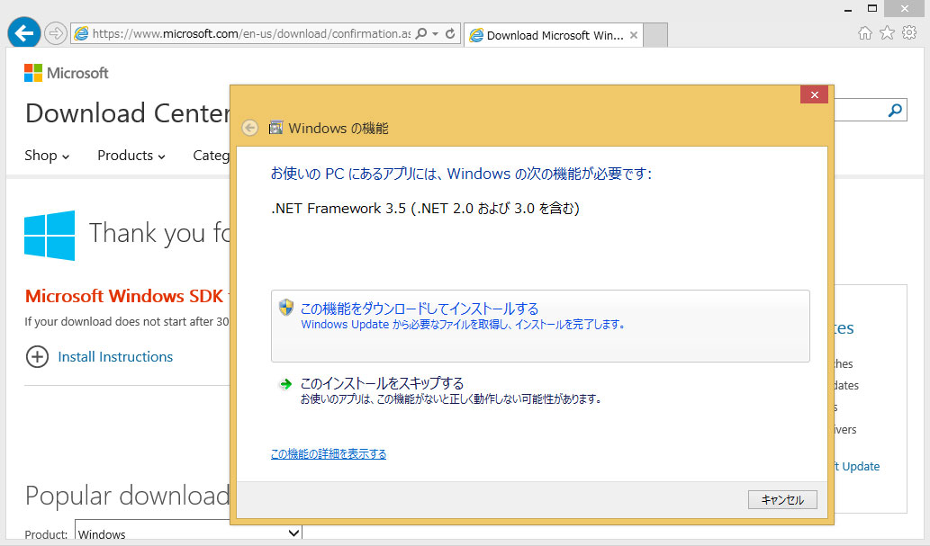This screenshot has width=930, height=546.
Task: Click .NET Framework 3.5 feature text
Action: tap(425, 208)
